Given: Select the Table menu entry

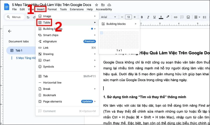Looking at the screenshot, I should tap(67, 22).
